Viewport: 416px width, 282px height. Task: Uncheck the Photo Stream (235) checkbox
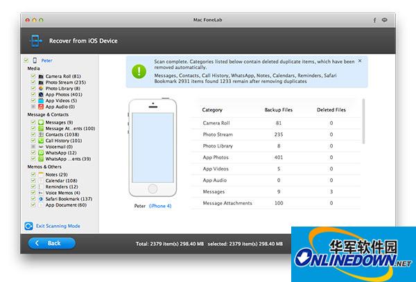pyautogui.click(x=33, y=82)
